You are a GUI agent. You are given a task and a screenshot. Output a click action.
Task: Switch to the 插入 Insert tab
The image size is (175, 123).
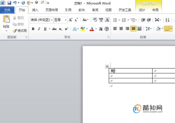coord(35,10)
